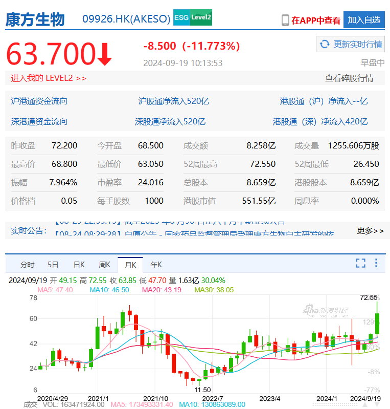
Task: Click the 成交量 value 1255.606万股
Action: click(x=354, y=145)
